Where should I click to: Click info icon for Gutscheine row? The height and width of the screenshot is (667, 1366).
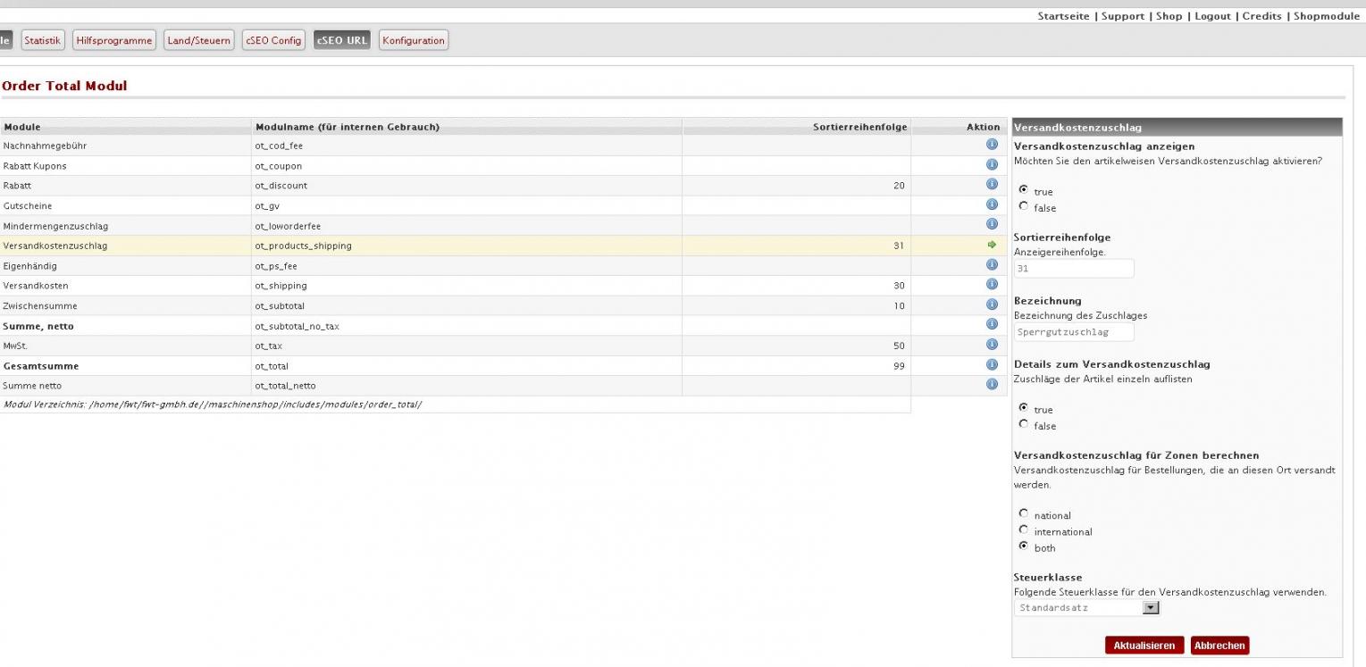pos(991,204)
